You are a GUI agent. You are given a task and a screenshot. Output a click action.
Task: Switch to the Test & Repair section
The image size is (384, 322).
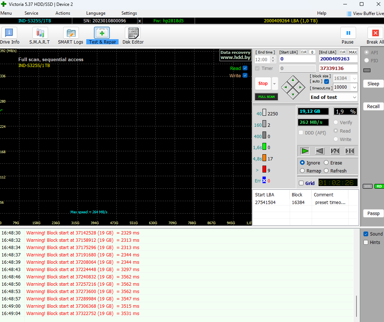click(102, 36)
